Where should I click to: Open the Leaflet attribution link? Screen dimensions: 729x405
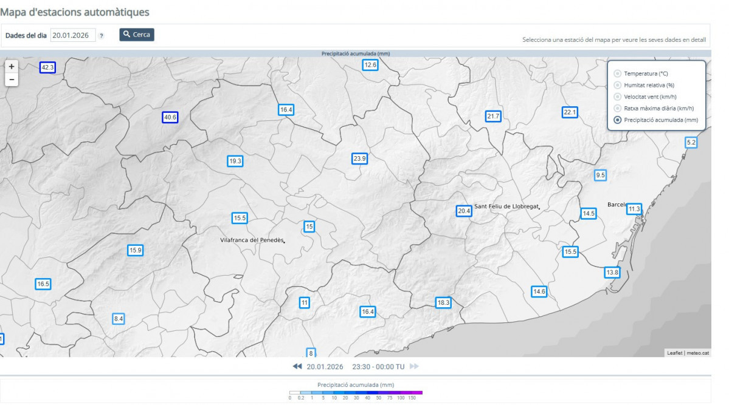tap(674, 353)
